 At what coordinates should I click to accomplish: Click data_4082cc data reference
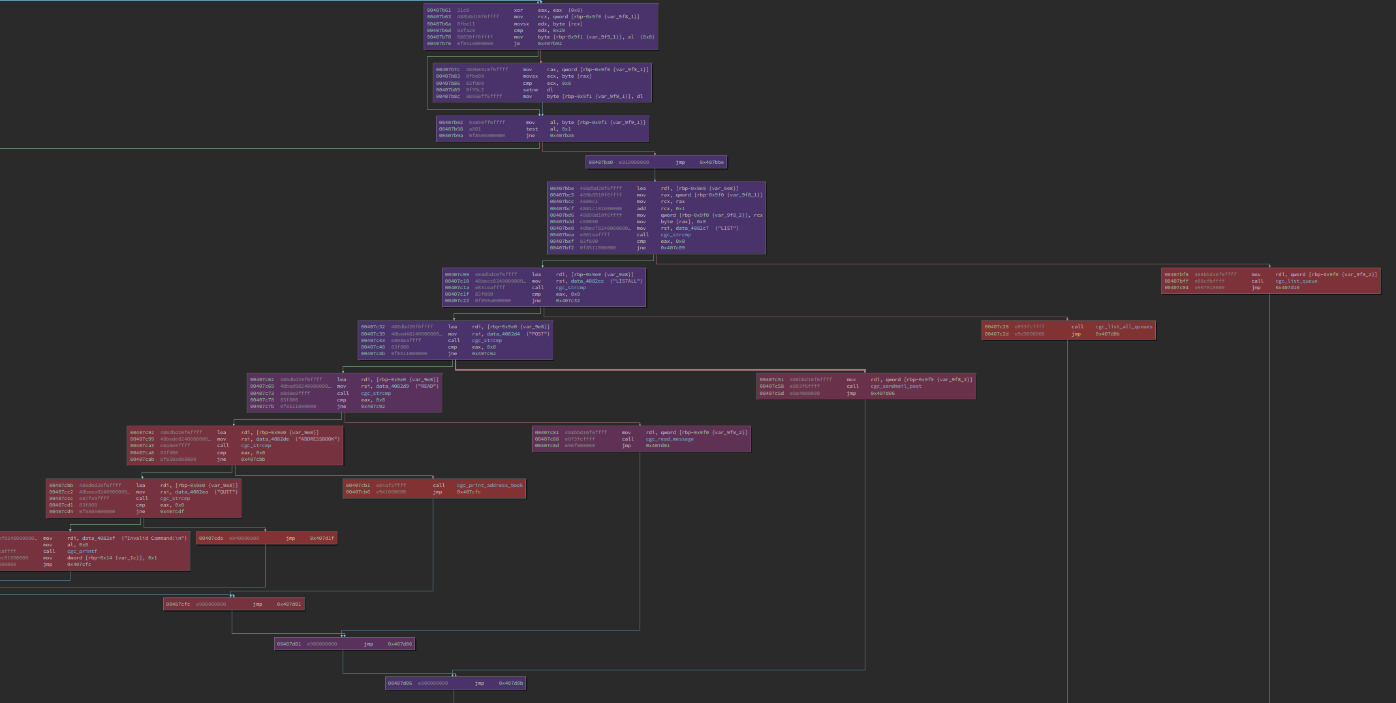(587, 281)
